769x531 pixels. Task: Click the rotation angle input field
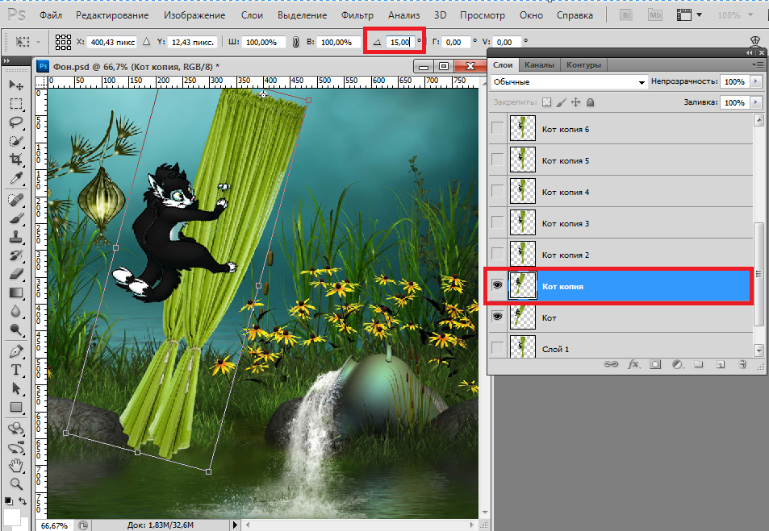point(399,42)
